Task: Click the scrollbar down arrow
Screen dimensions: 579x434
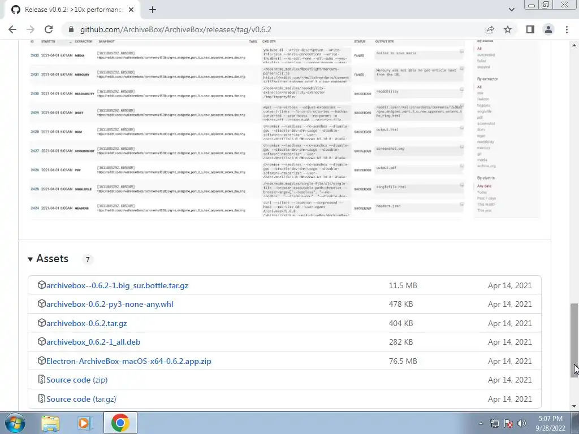Action: tap(574, 406)
